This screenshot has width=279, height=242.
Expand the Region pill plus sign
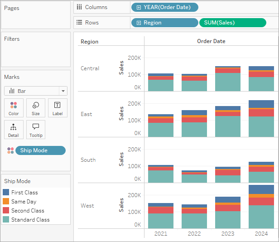tap(139, 23)
